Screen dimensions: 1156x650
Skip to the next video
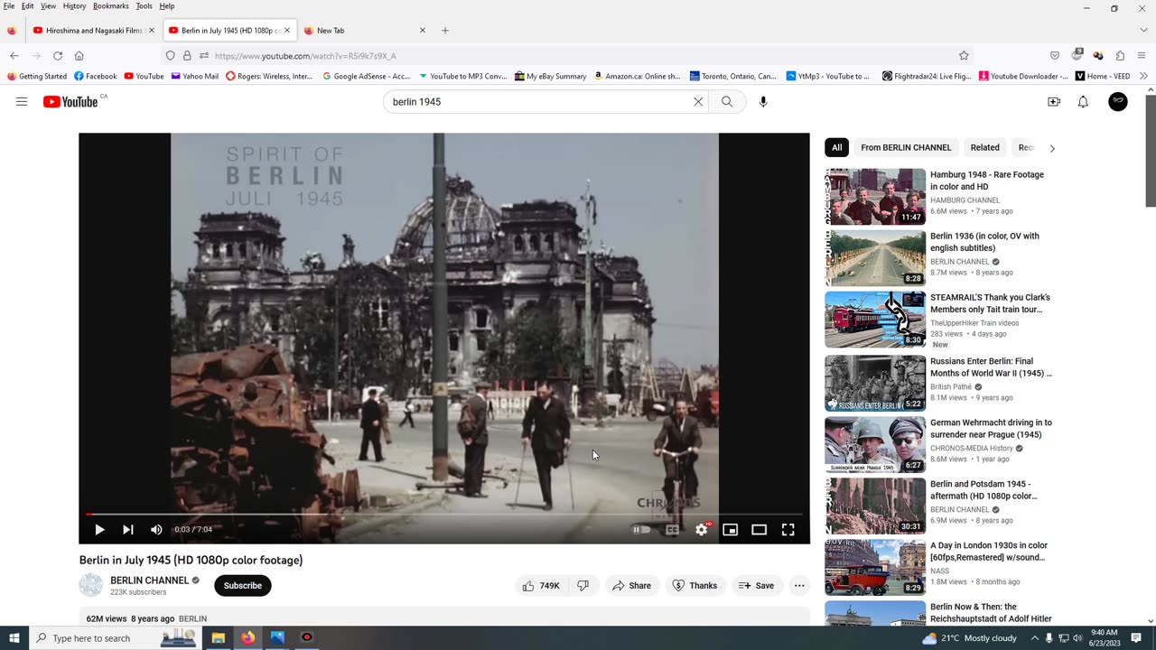click(128, 530)
